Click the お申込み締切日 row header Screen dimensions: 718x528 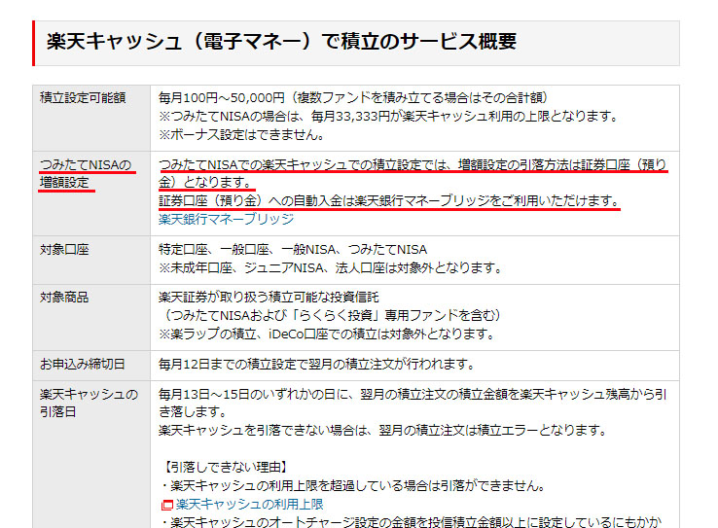tap(83, 364)
